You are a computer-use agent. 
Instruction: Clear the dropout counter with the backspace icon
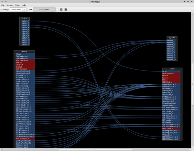pos(31,9)
